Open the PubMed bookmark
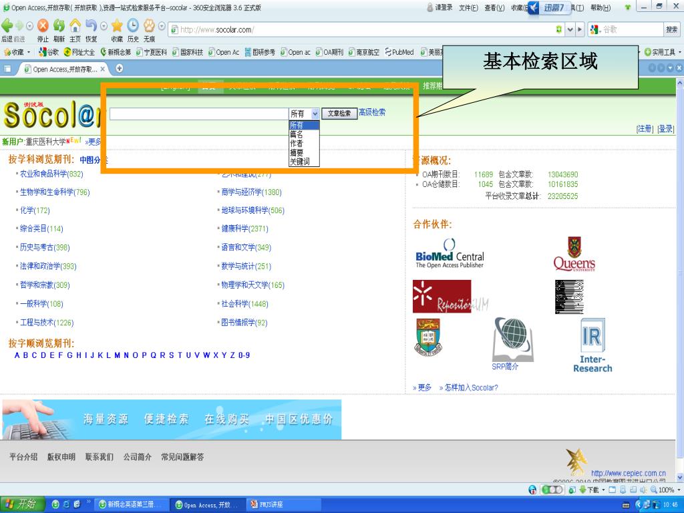The width and height of the screenshot is (684, 513). coord(399,52)
